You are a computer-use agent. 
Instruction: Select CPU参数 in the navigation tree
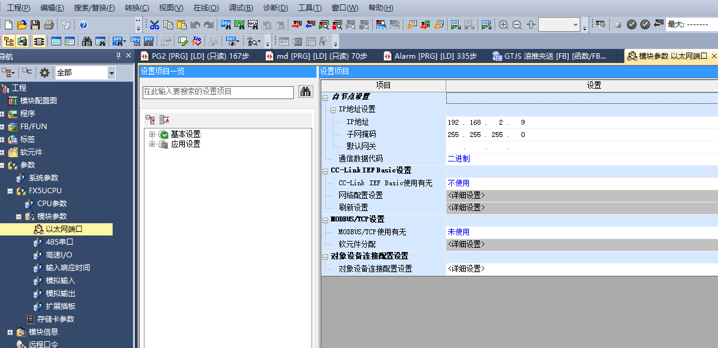(x=52, y=204)
